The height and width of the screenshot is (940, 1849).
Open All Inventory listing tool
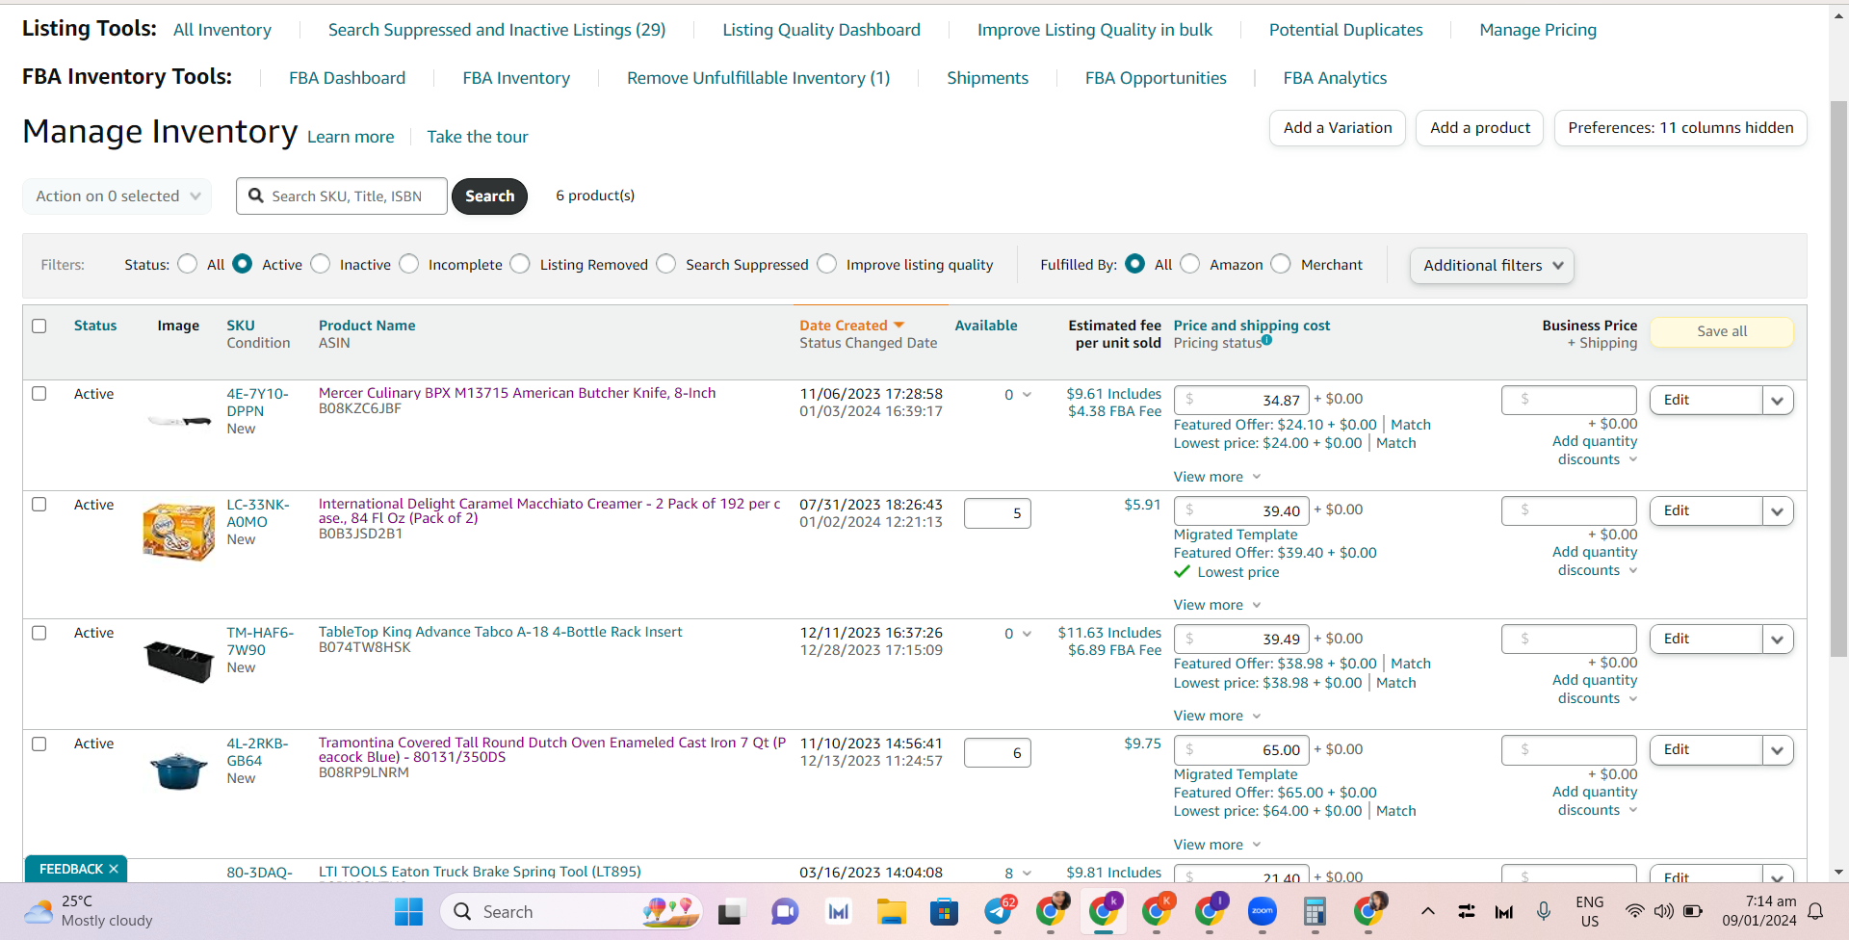(x=222, y=30)
